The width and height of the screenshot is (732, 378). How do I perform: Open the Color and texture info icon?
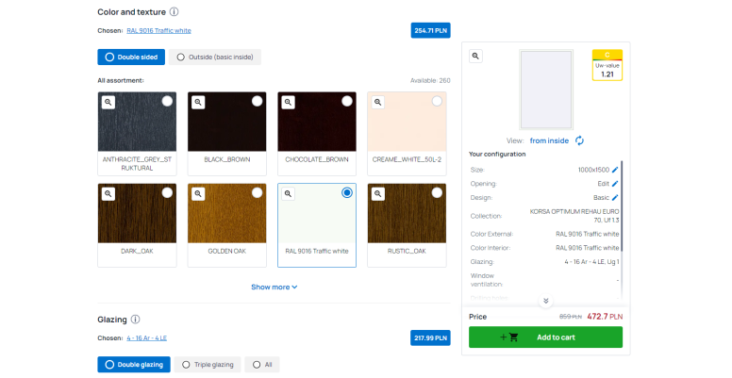174,11
